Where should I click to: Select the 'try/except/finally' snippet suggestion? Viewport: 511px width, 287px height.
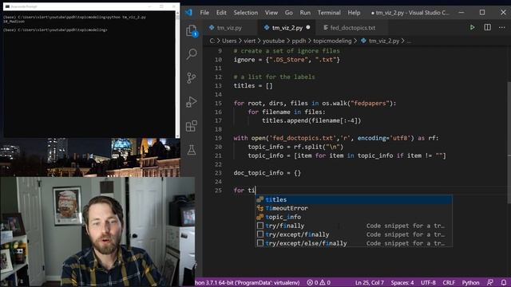pos(354,234)
